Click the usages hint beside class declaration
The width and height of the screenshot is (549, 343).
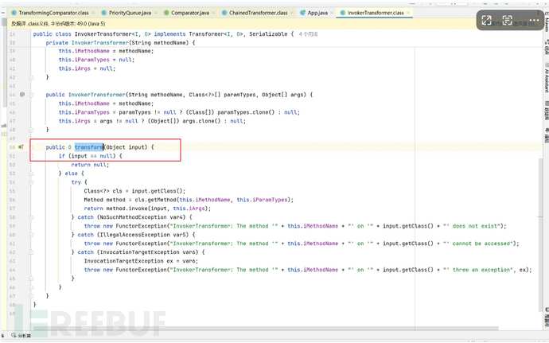tap(308, 34)
